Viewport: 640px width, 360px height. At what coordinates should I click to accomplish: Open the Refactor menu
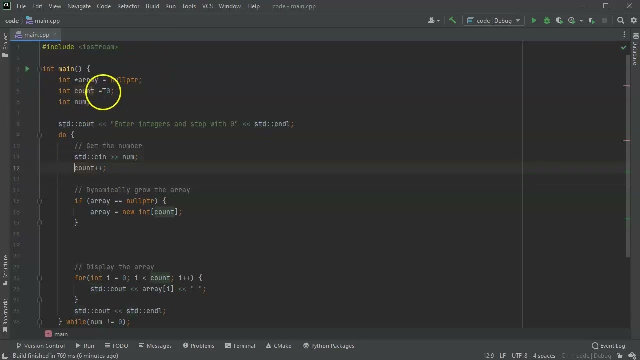[x=128, y=6]
